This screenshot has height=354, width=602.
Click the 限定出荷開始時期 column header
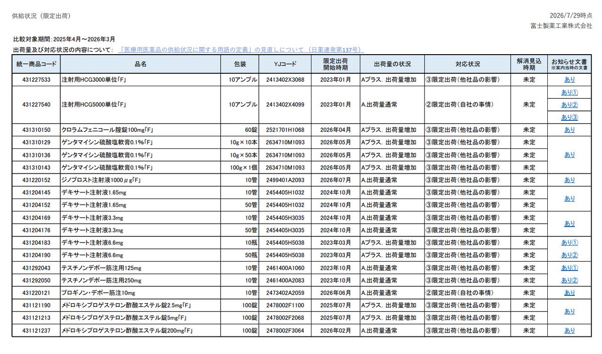(x=335, y=64)
